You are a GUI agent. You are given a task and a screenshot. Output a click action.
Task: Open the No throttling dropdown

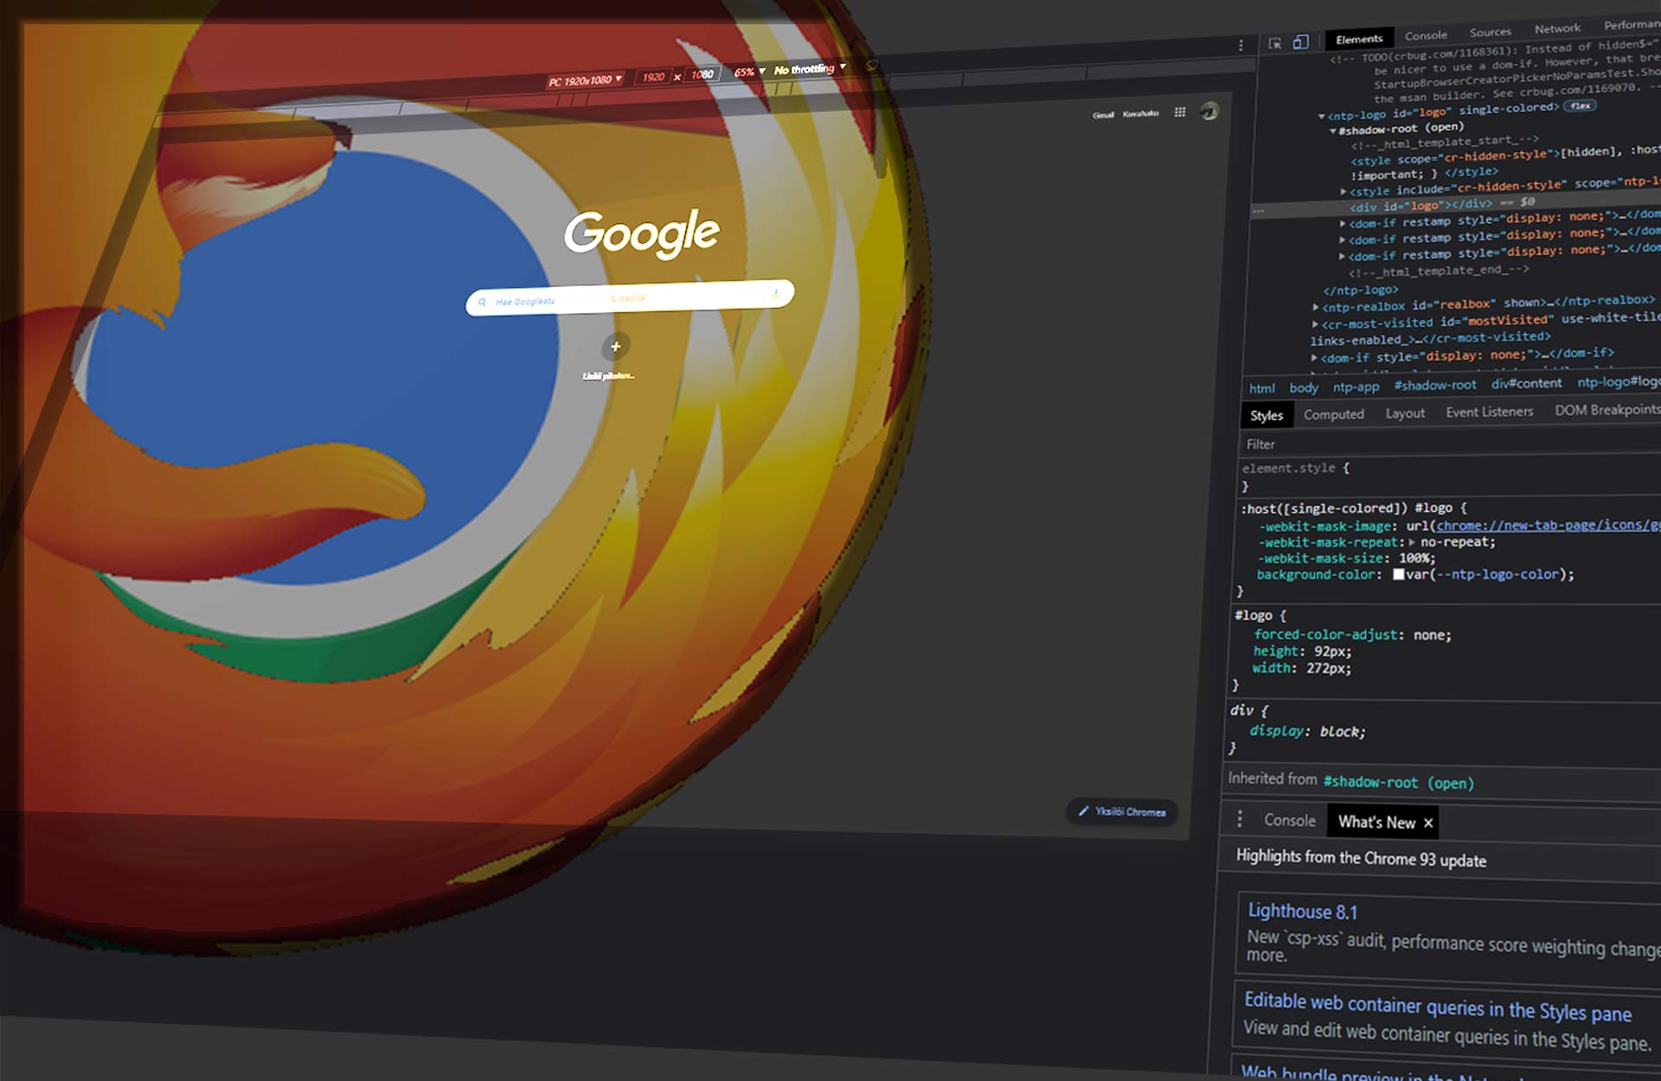pyautogui.click(x=810, y=69)
